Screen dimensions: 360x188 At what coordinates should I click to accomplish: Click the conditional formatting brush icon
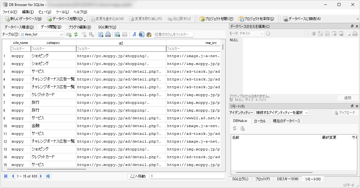[x=149, y=35]
